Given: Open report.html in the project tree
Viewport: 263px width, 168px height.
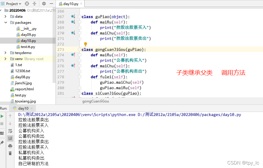Looking at the screenshot, I should click(24, 89).
